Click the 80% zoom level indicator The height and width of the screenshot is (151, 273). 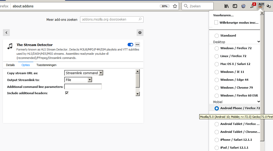pos(165,6)
